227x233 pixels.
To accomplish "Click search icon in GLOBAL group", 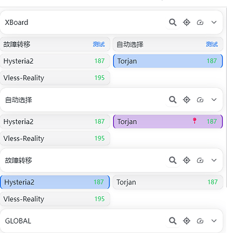I will pos(173,221).
